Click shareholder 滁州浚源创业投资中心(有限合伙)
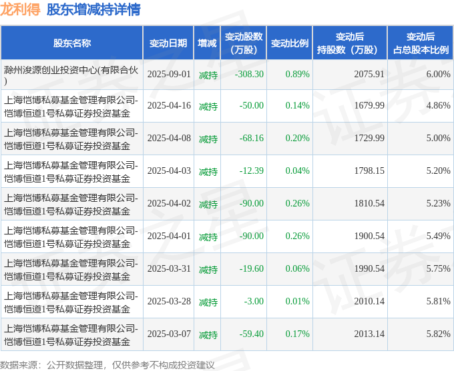Viewport: 454px width, 371px height. coord(71,75)
